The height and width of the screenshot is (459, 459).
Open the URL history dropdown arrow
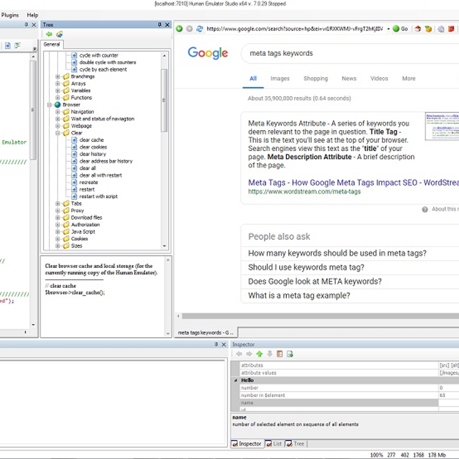click(388, 29)
